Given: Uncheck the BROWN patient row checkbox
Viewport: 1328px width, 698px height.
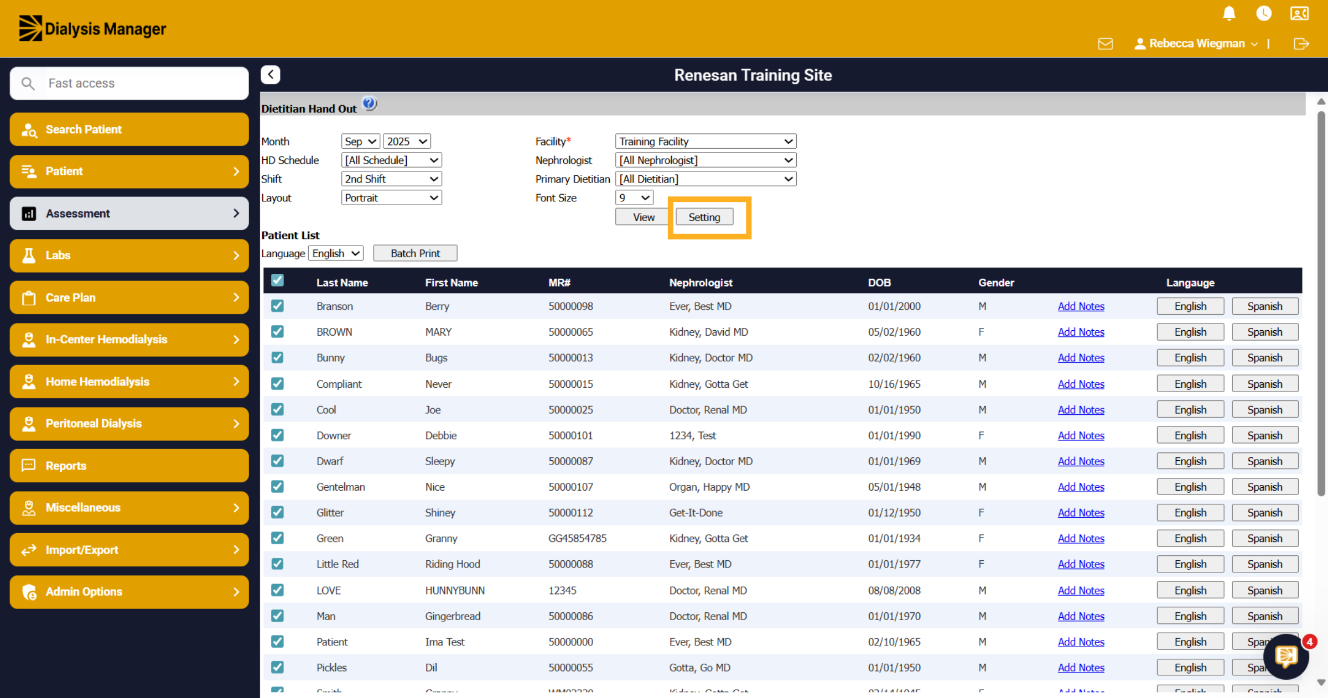Looking at the screenshot, I should (x=277, y=332).
